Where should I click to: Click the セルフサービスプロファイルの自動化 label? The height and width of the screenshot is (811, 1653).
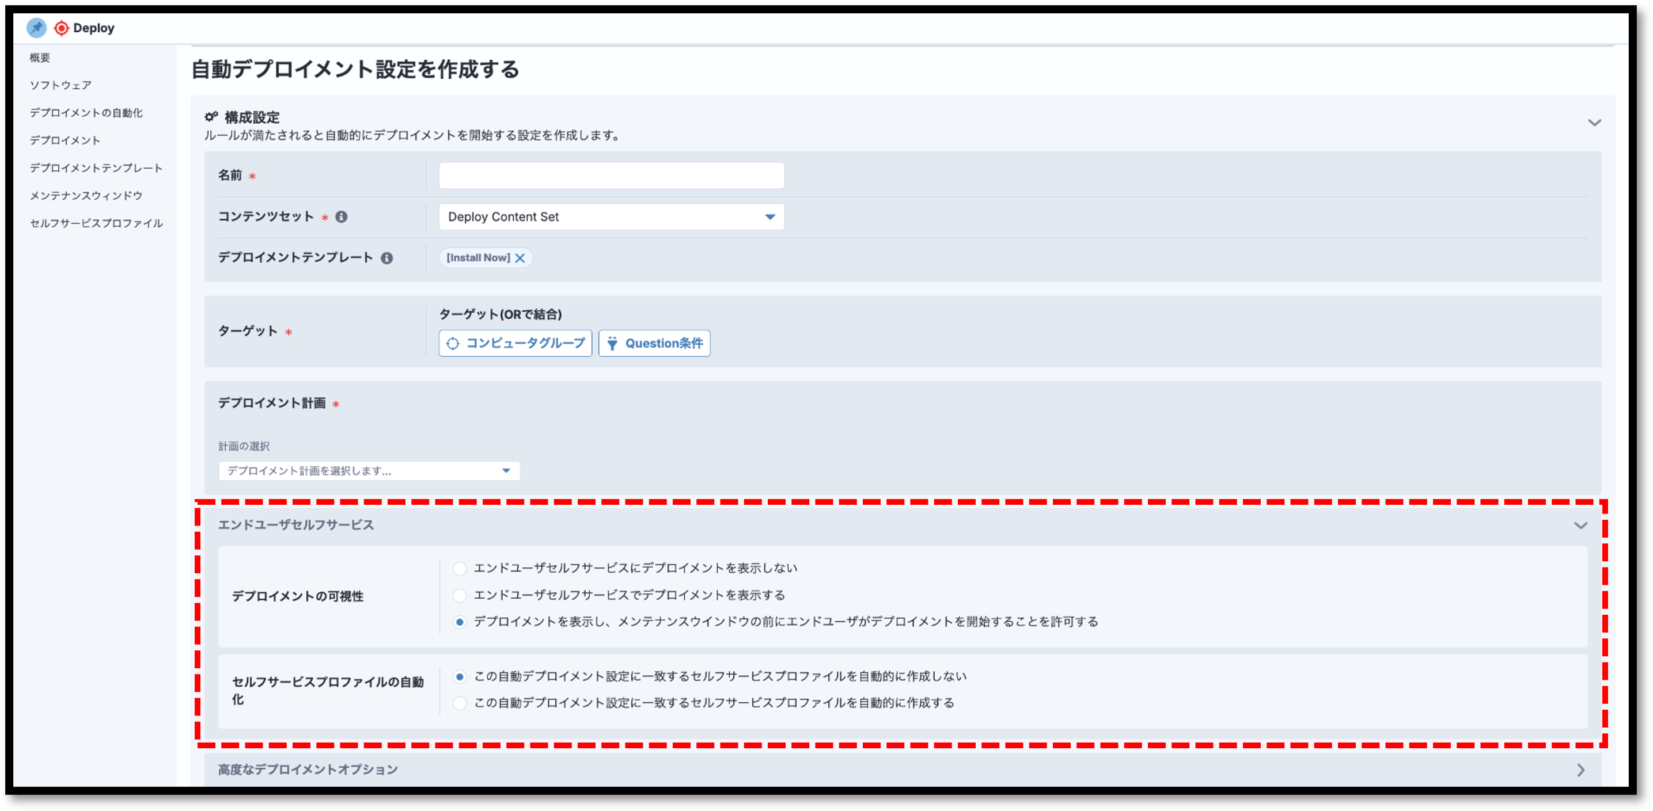pyautogui.click(x=327, y=691)
